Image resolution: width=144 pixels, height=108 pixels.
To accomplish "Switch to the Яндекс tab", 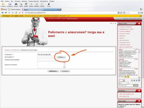I will pyautogui.click(x=31, y=9).
